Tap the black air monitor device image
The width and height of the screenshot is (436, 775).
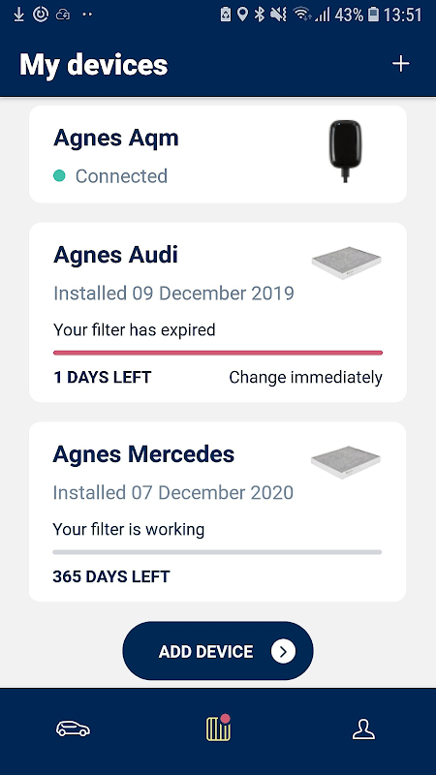pyautogui.click(x=345, y=151)
